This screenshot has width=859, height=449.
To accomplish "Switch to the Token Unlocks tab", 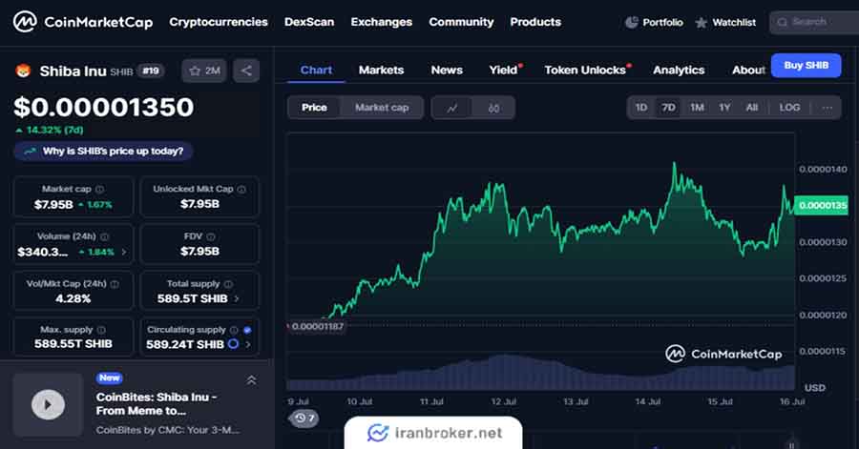I will coord(585,70).
